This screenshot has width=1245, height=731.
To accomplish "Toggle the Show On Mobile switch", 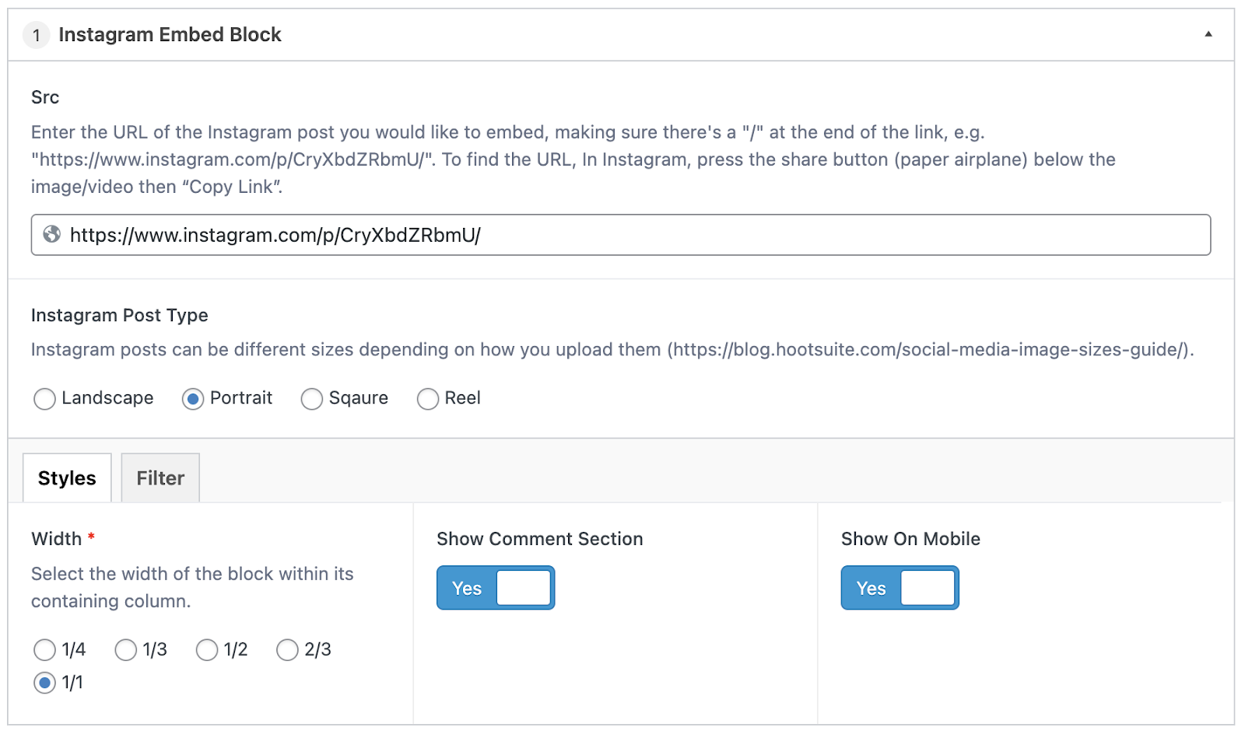I will click(x=900, y=588).
